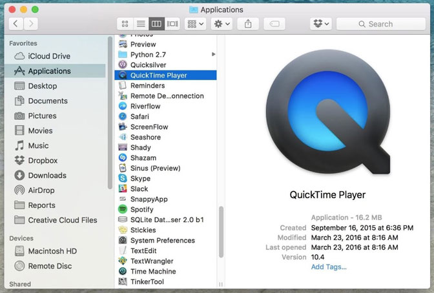This screenshot has width=434, height=293.
Task: Click the Edit Tags toolbar button
Action: tap(274, 24)
